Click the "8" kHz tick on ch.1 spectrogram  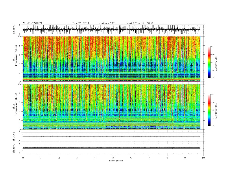coord(20,46)
